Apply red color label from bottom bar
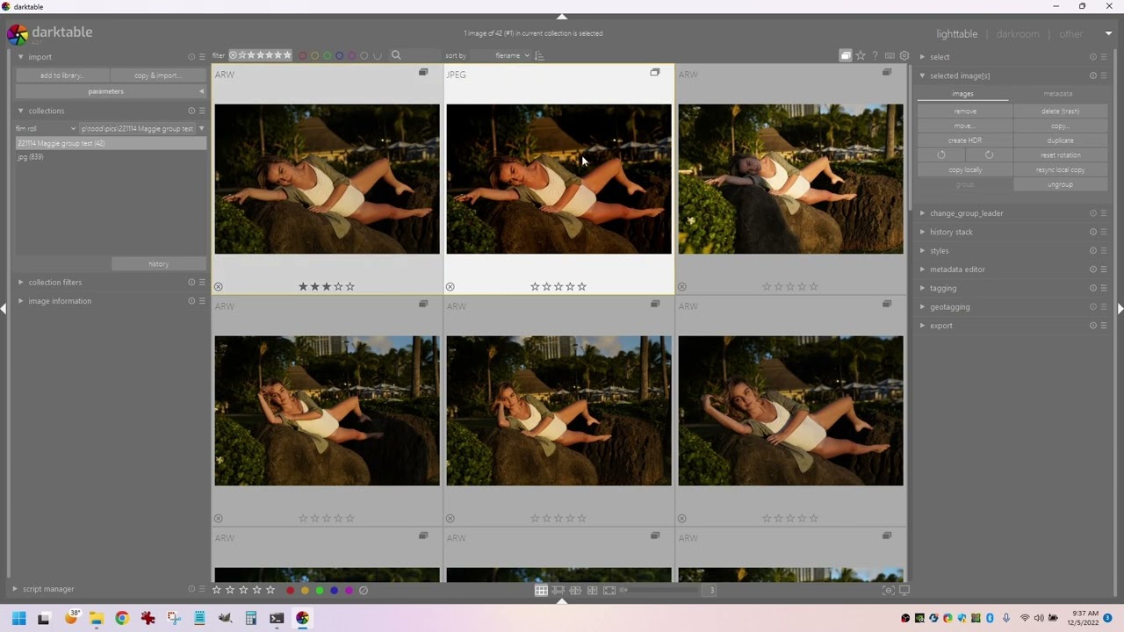1124x632 pixels. (290, 590)
